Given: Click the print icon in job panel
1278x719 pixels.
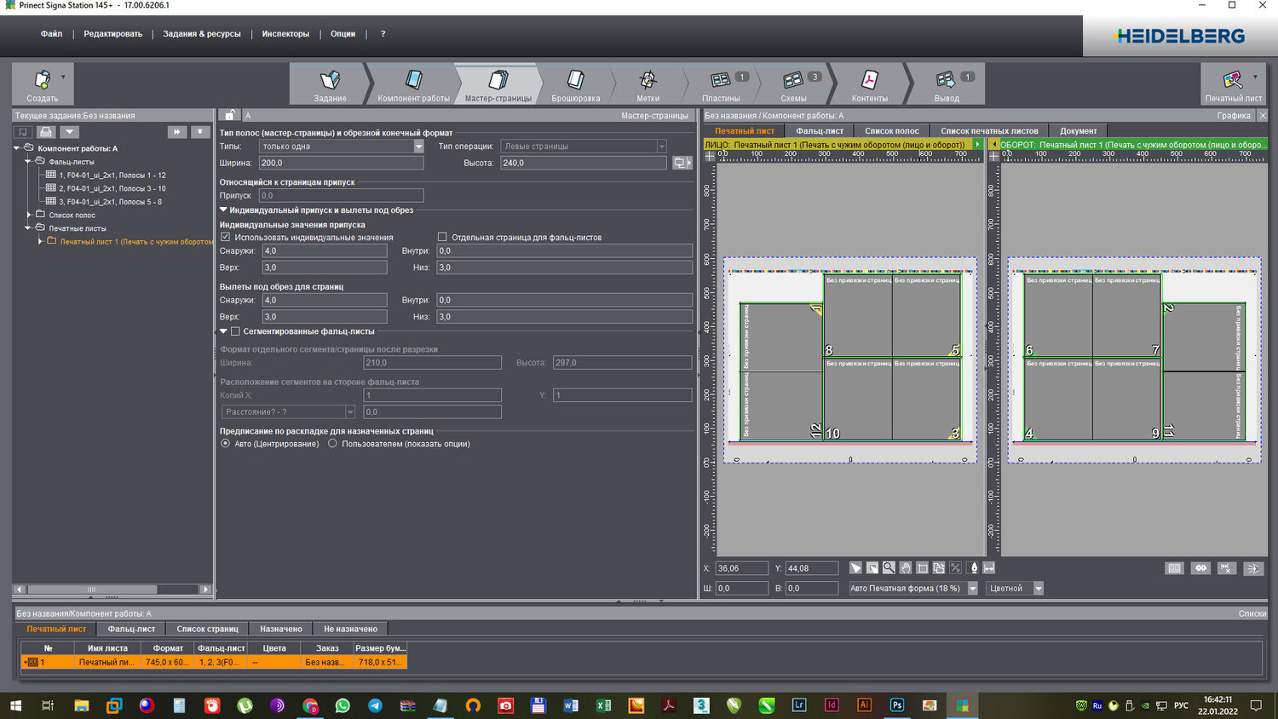Looking at the screenshot, I should (x=46, y=132).
